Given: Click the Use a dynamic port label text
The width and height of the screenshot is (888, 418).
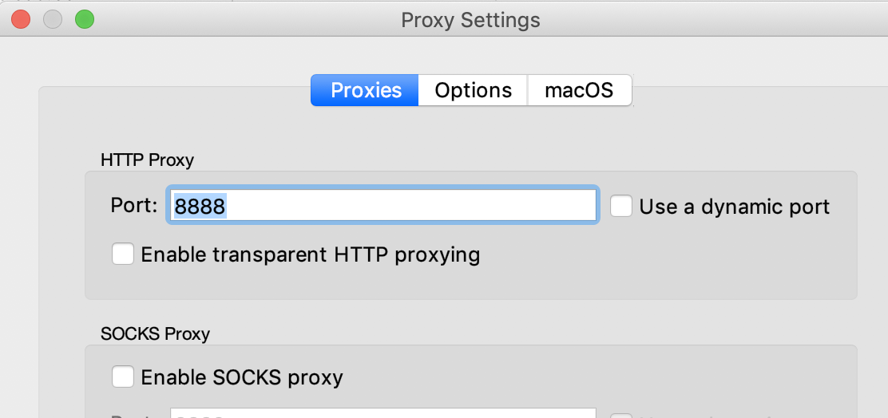Looking at the screenshot, I should [734, 207].
